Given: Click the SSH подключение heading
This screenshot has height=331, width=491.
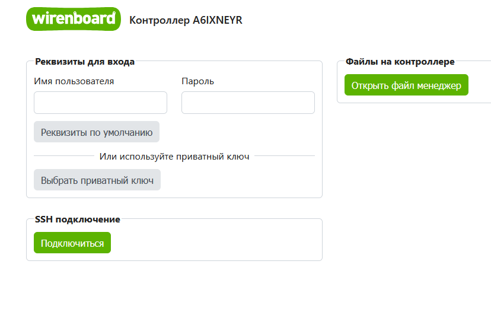Looking at the screenshot, I should [78, 219].
